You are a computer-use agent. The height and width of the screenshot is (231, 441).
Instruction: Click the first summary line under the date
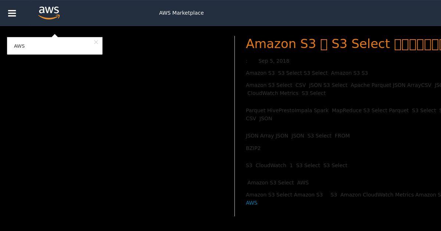[307, 73]
